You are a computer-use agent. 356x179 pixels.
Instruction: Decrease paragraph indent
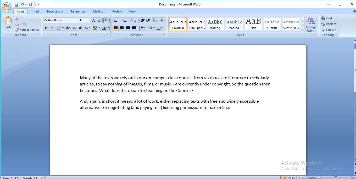142,20
